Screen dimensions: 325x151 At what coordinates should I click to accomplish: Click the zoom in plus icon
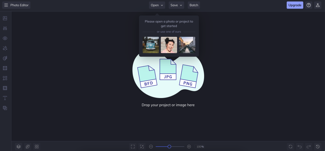click(189, 147)
